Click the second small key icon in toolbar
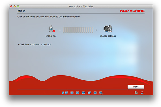This screenshot has width=161, height=107. (66, 93)
